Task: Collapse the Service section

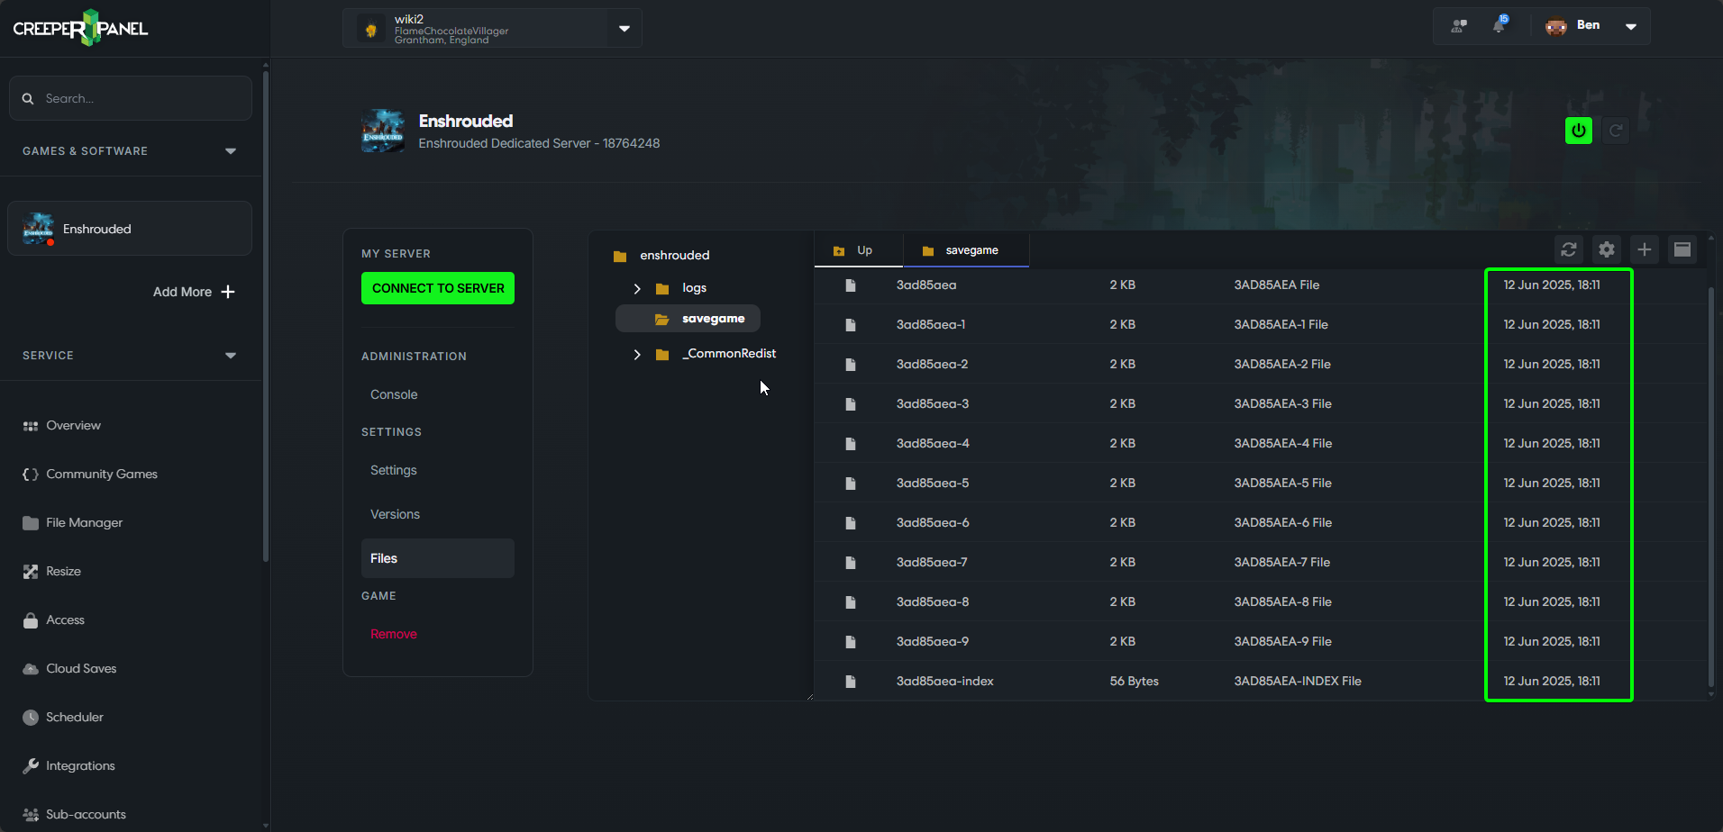Action: pos(231,356)
